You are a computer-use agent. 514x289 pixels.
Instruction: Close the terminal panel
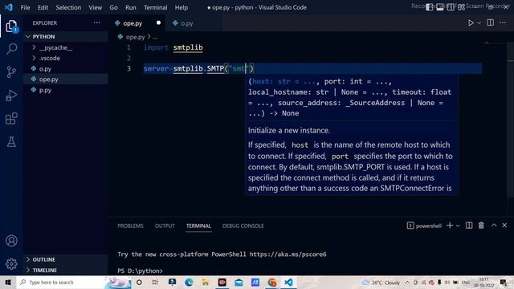tap(504, 226)
